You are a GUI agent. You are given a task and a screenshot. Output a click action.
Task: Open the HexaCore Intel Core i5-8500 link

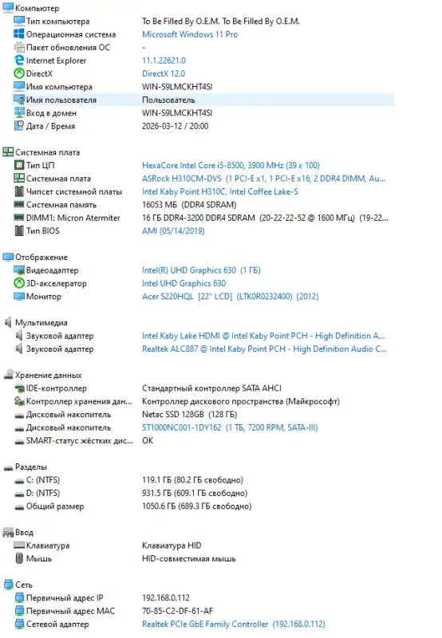click(x=231, y=165)
